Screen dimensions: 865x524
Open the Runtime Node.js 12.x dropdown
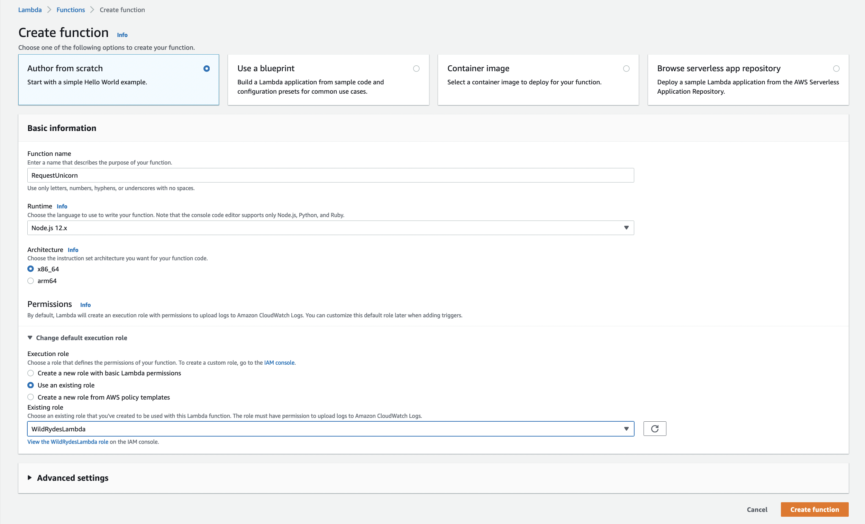330,228
